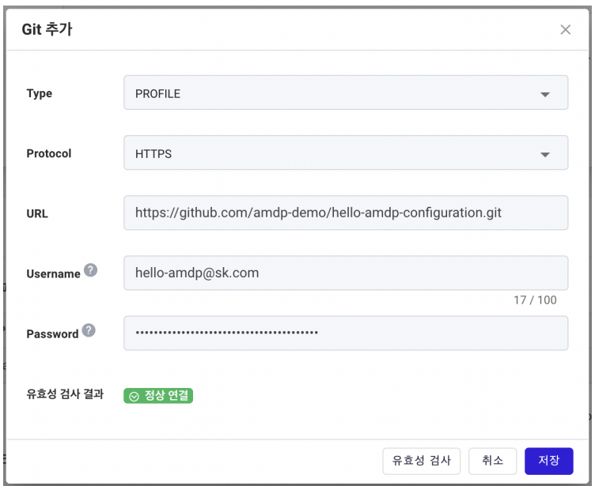Cancel with the 취소 button
Viewport: 595px width, 486px height.
[492, 461]
